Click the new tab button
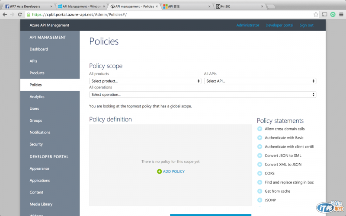The height and width of the screenshot is (216, 346). tap(271, 6)
